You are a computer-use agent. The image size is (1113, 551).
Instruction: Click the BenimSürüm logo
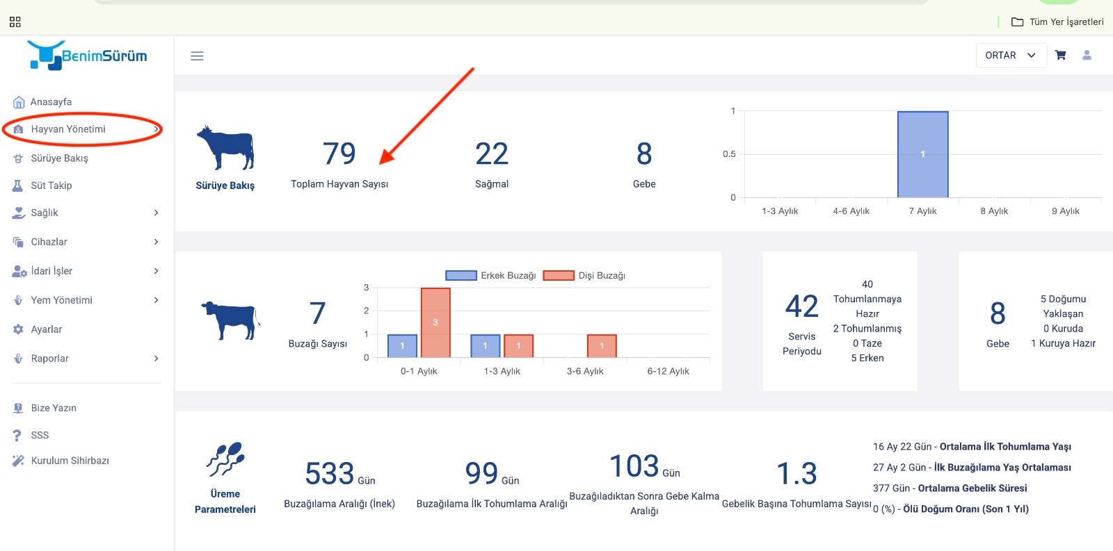click(x=87, y=55)
